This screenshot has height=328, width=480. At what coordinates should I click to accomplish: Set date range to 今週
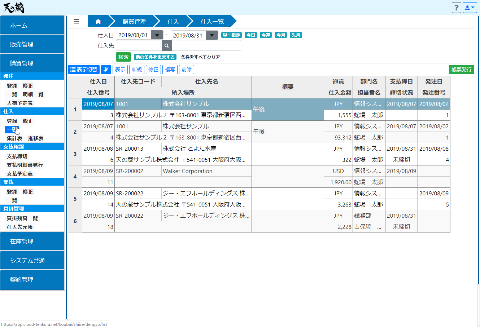[x=266, y=35]
